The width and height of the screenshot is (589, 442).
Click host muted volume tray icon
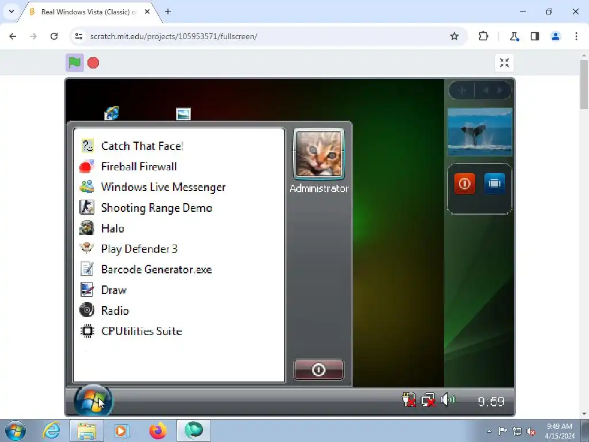(531, 431)
